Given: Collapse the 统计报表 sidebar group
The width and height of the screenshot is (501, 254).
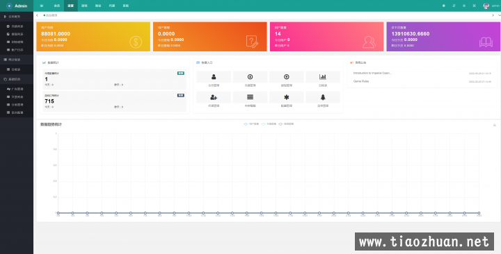Looking at the screenshot, I should tap(17, 60).
